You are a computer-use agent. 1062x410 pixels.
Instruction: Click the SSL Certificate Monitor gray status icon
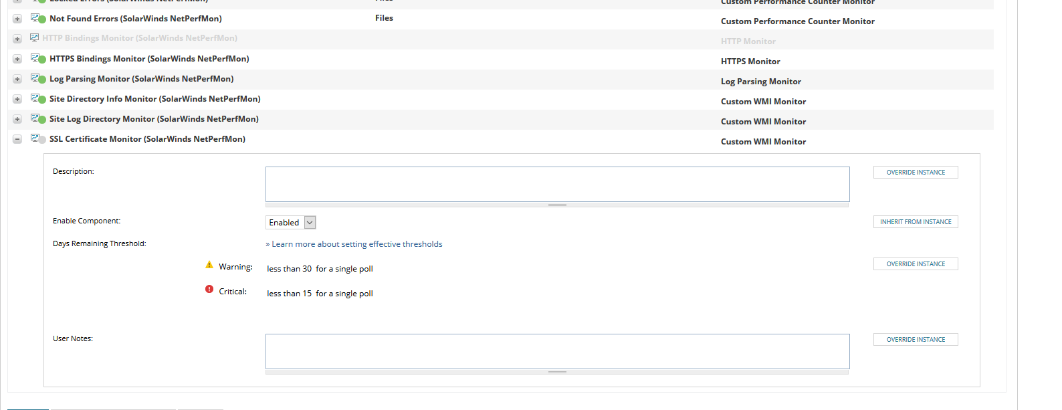click(38, 138)
